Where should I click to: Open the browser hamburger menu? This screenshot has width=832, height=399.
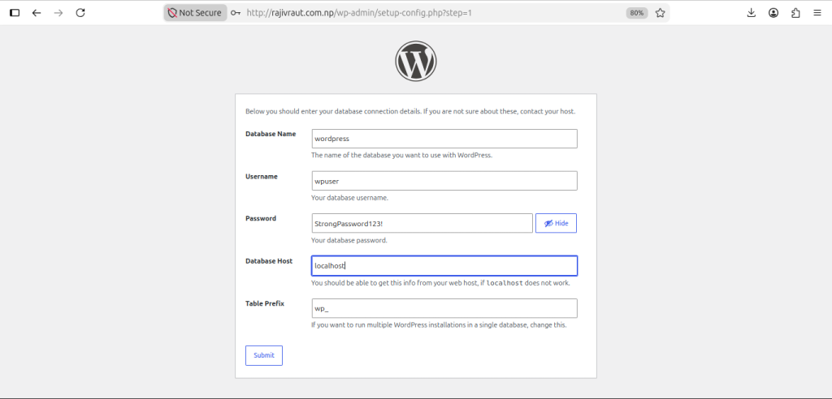click(x=817, y=13)
